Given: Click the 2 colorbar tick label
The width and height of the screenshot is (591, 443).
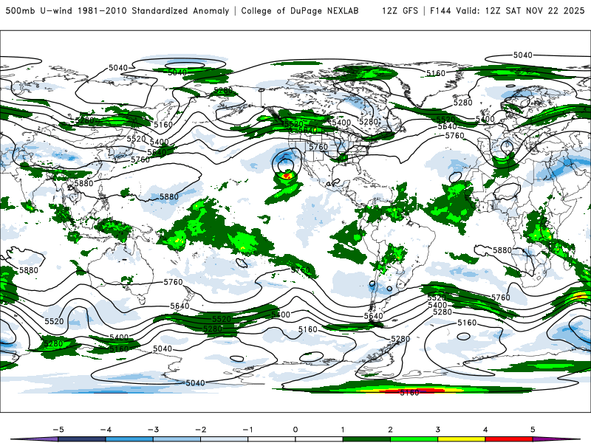Looking at the screenshot, I should [390, 430].
